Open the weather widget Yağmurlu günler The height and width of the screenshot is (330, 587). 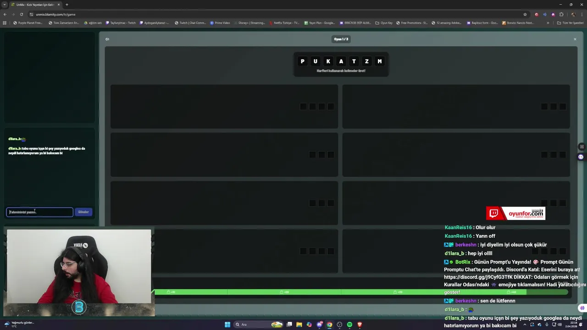click(19, 324)
